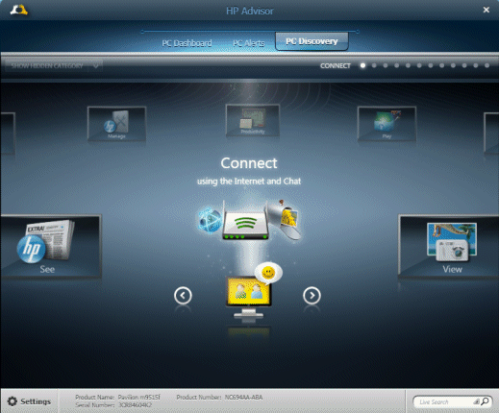The width and height of the screenshot is (499, 413).
Task: Click the HP logo on See tile
Action: point(31,249)
